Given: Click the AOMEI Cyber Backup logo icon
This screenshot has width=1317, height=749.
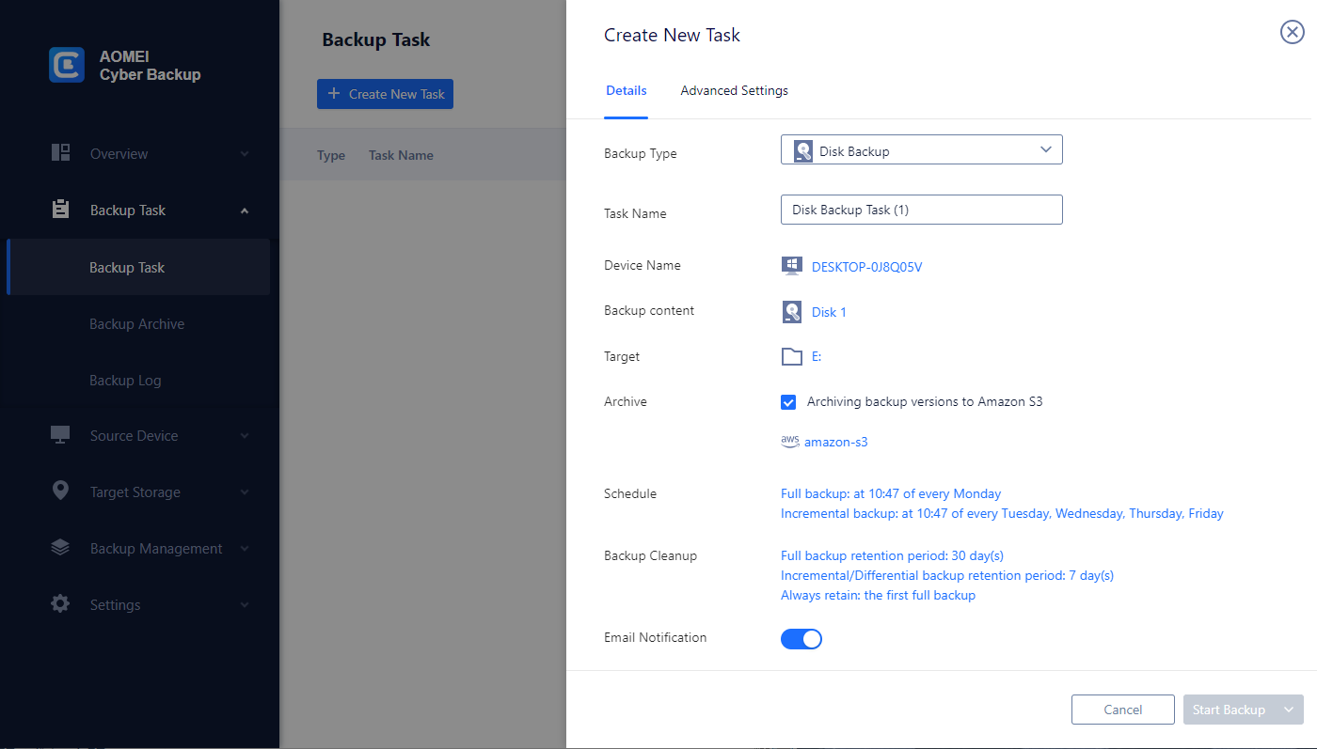Looking at the screenshot, I should point(66,65).
